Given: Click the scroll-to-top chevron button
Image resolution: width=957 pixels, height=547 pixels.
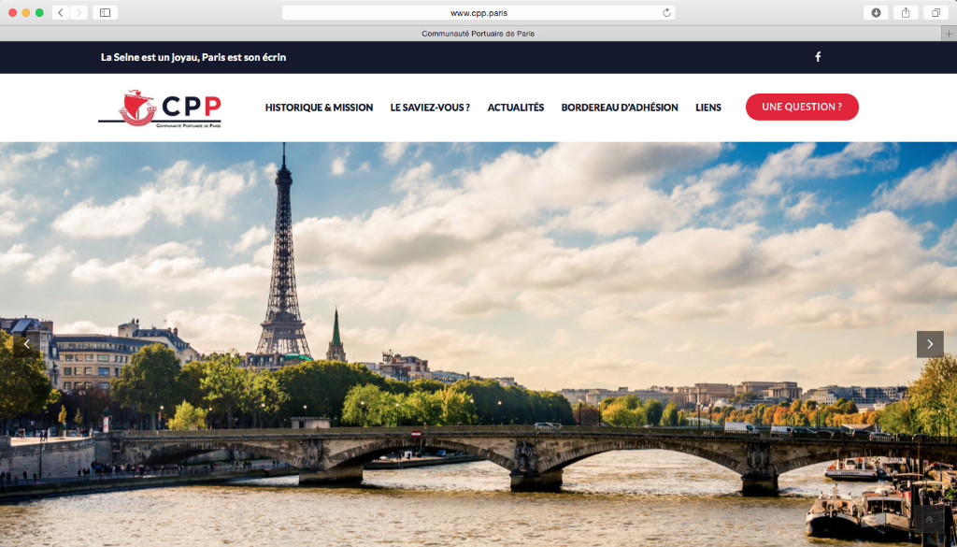Looking at the screenshot, I should tap(930, 519).
